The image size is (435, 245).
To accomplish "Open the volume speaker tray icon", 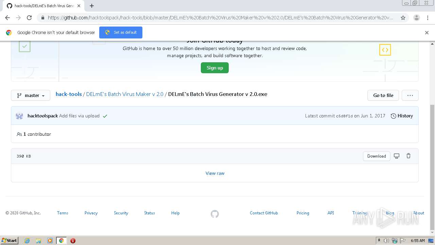I will coord(386,241).
